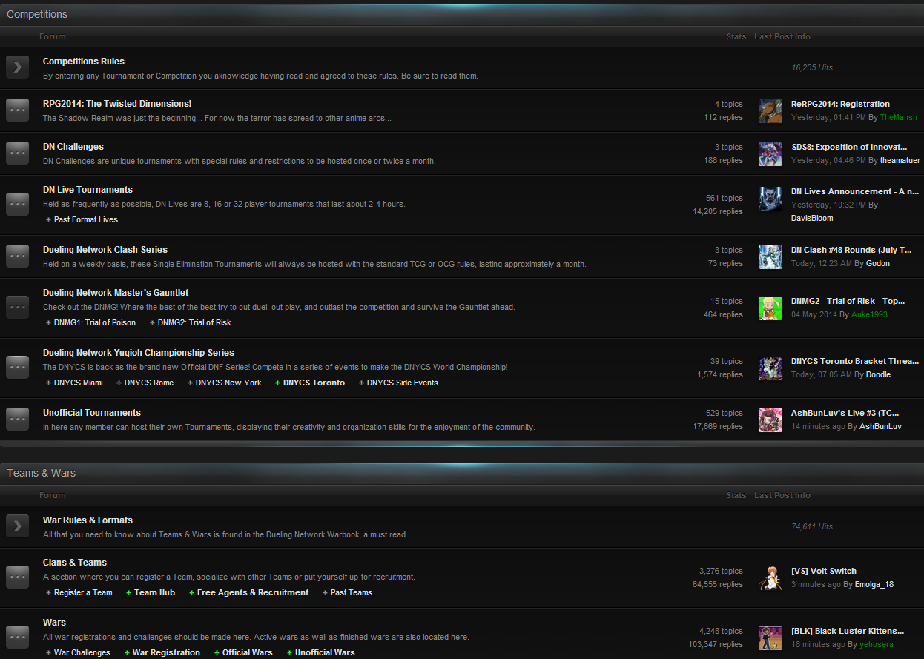View user profile TheMansh

[x=898, y=117]
